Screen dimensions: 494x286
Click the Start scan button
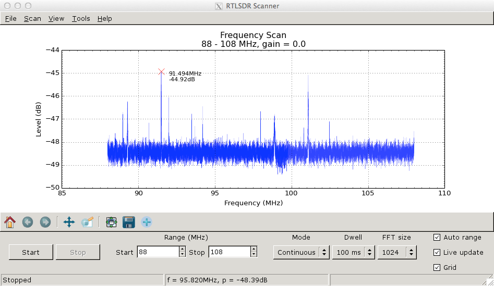[31, 252]
